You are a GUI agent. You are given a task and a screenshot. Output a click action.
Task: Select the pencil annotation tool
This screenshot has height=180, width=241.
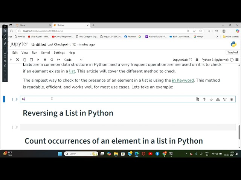tap(5, 43)
